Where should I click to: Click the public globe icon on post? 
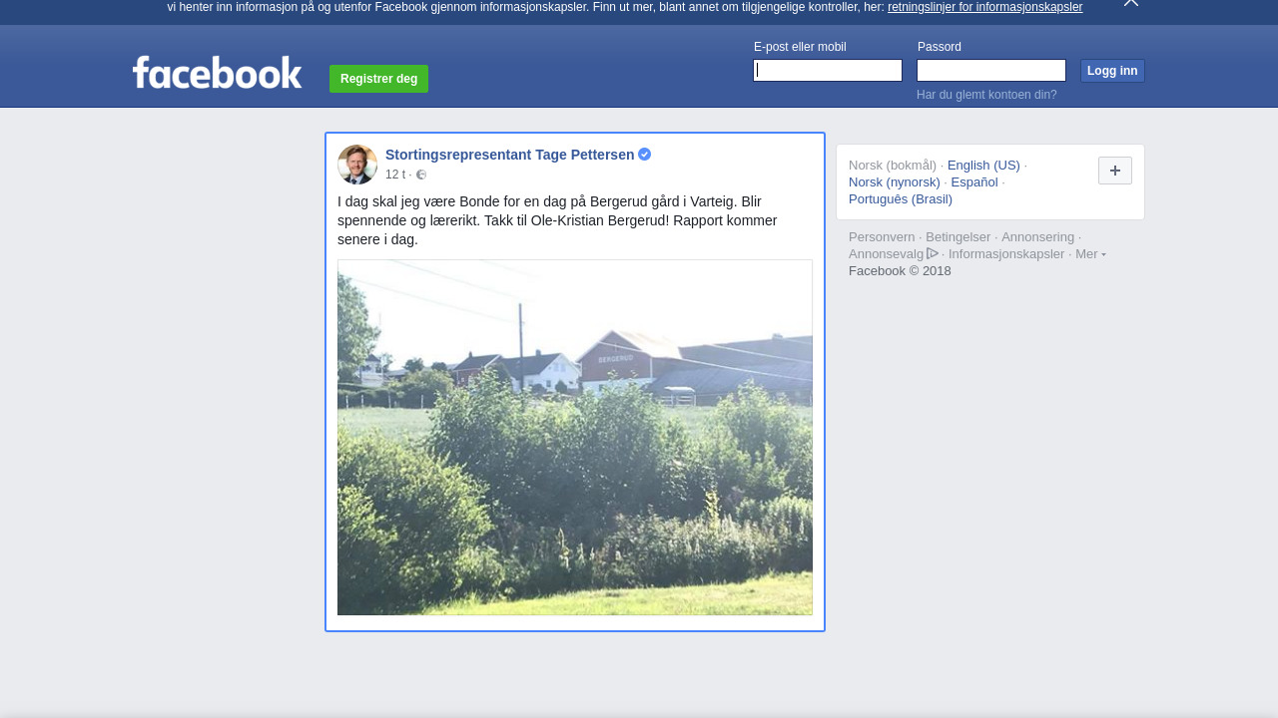[x=421, y=175]
